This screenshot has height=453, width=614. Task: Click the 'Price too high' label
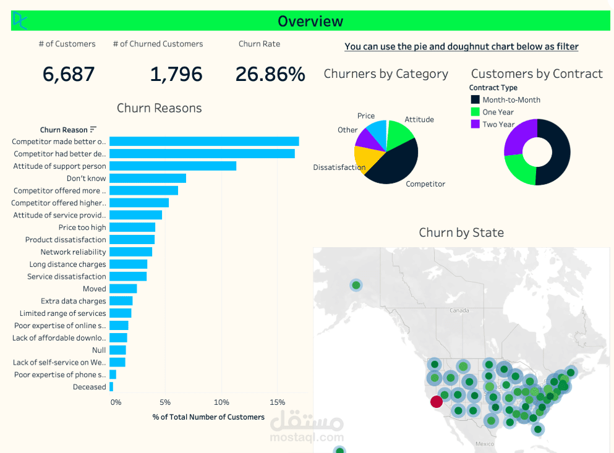point(82,227)
